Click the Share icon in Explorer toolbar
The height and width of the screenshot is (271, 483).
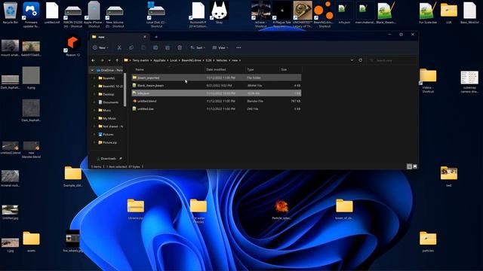(168, 47)
